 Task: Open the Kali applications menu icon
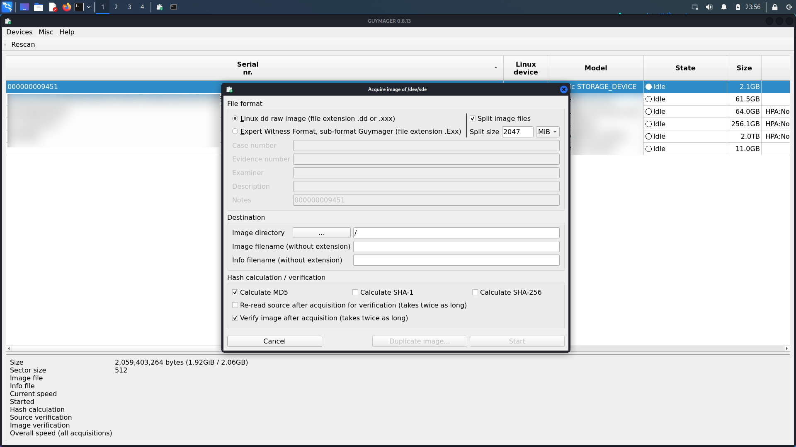click(7, 7)
